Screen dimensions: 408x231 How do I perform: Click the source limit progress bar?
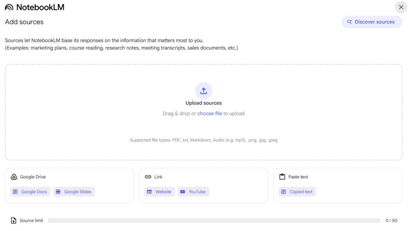point(214,221)
